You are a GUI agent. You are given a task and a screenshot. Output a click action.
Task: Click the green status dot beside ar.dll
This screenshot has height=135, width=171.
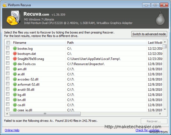(x=15, y=74)
